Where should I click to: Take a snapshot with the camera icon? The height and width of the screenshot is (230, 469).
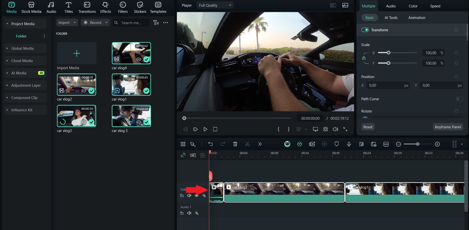(x=326, y=129)
